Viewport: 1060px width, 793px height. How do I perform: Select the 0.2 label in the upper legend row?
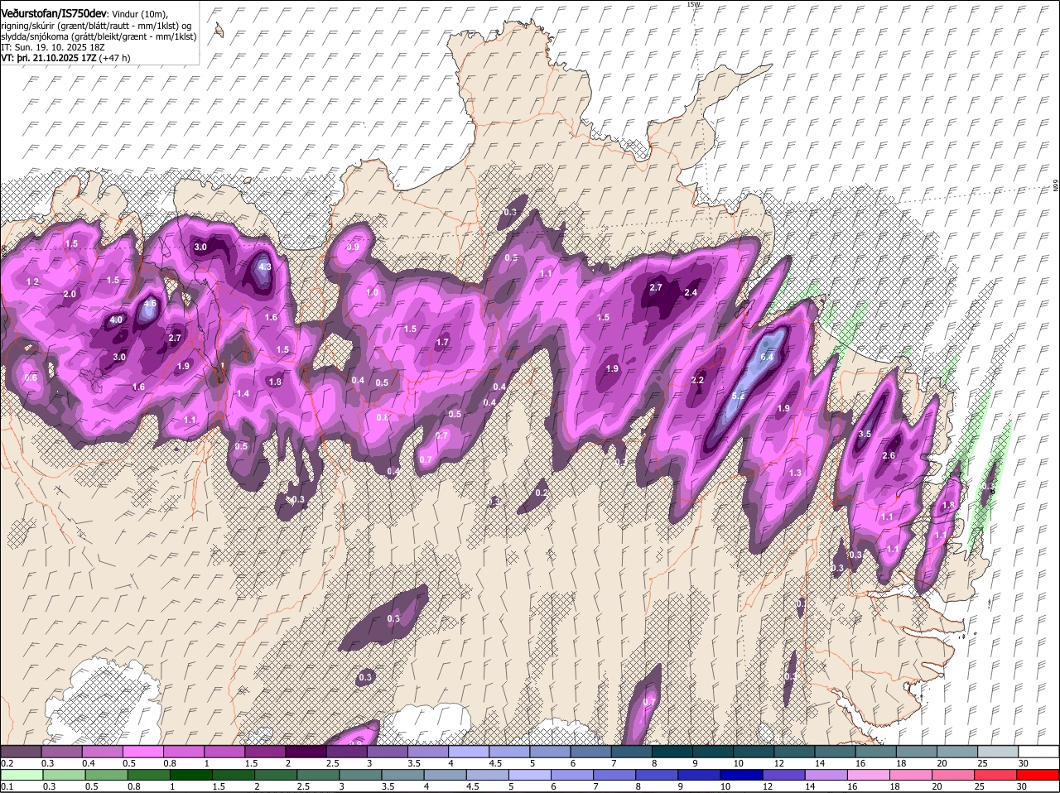(x=7, y=762)
